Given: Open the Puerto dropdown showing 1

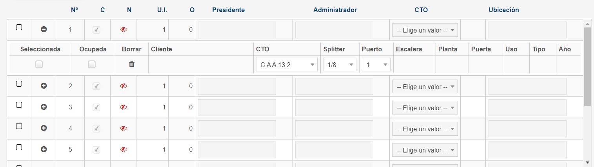Looking at the screenshot, I should (376, 65).
